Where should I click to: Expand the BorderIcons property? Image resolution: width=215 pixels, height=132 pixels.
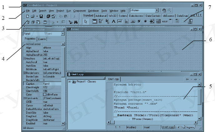(24, 73)
